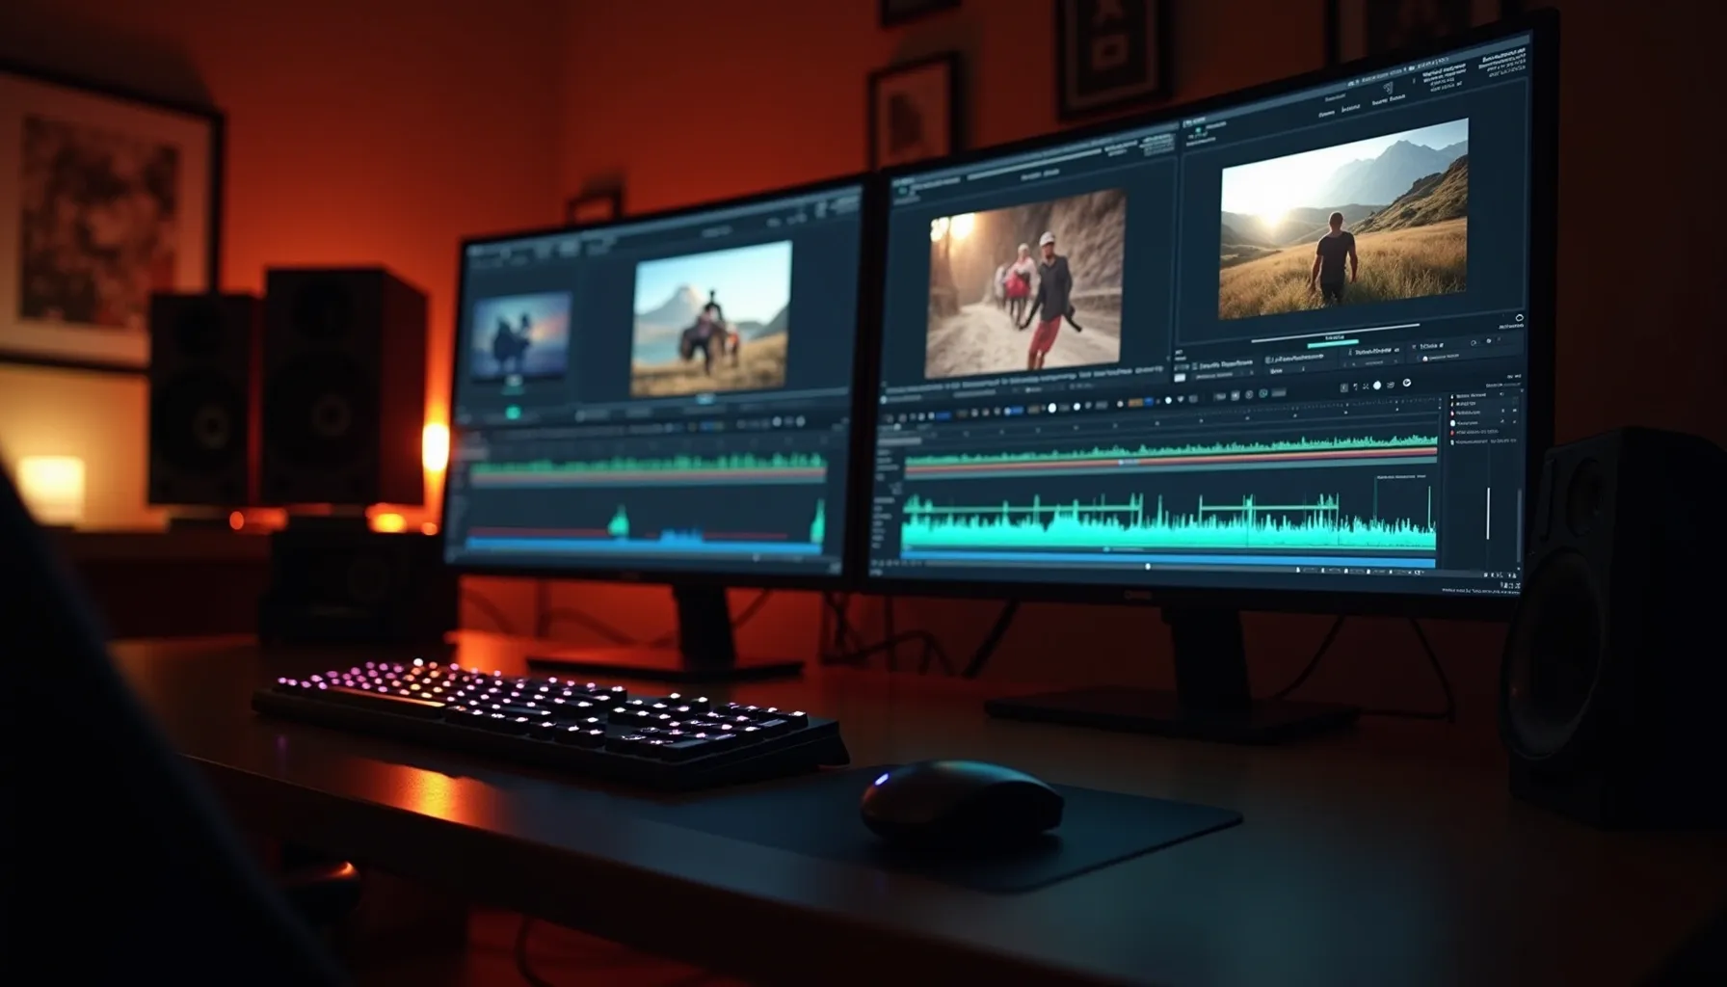The height and width of the screenshot is (987, 1727).
Task: Expand third dropdown field below grass field preview
Action: pos(1373,351)
